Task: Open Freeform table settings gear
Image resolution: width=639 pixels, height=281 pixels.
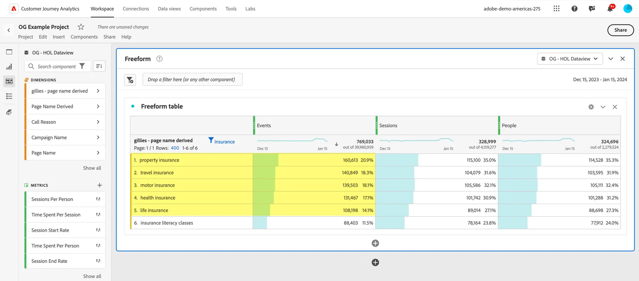Action: tap(591, 107)
